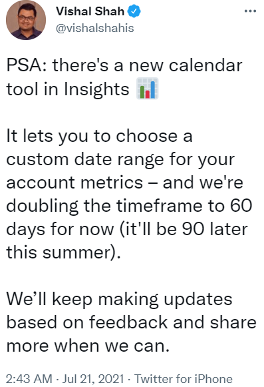Click the Jul 21, 2021 date

pos(93,378)
